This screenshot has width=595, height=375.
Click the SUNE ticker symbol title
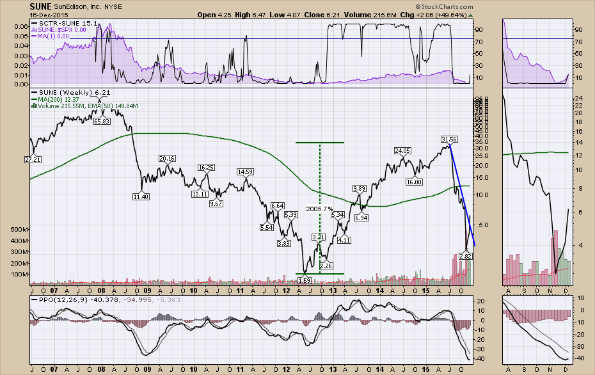[x=40, y=7]
